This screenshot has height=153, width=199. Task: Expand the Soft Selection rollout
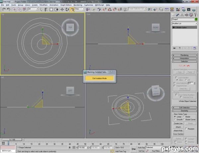coord(184,108)
